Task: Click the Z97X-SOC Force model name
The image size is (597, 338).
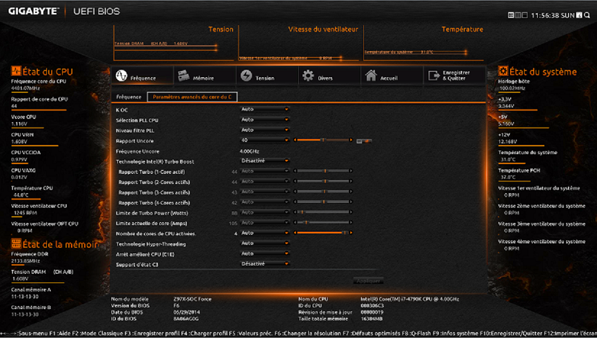Action: 192,299
